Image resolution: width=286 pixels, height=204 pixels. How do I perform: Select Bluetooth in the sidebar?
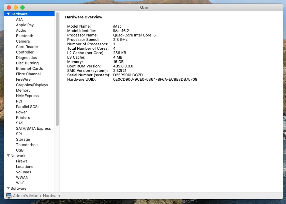tap(25, 36)
